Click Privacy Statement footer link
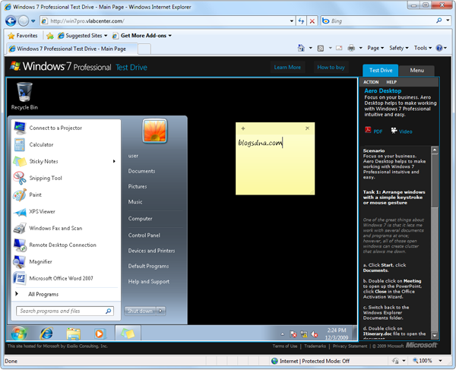The height and width of the screenshot is (370, 456). 350,346
